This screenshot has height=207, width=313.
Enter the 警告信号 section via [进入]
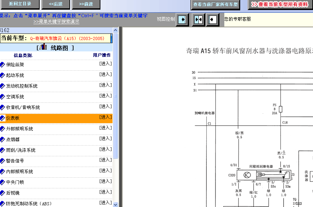pyautogui.click(x=106, y=160)
